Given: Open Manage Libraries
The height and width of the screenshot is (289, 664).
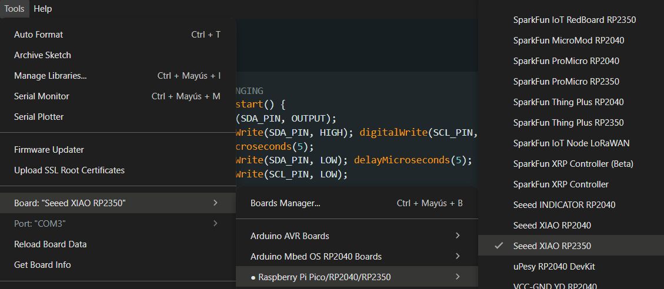Looking at the screenshot, I should (51, 76).
